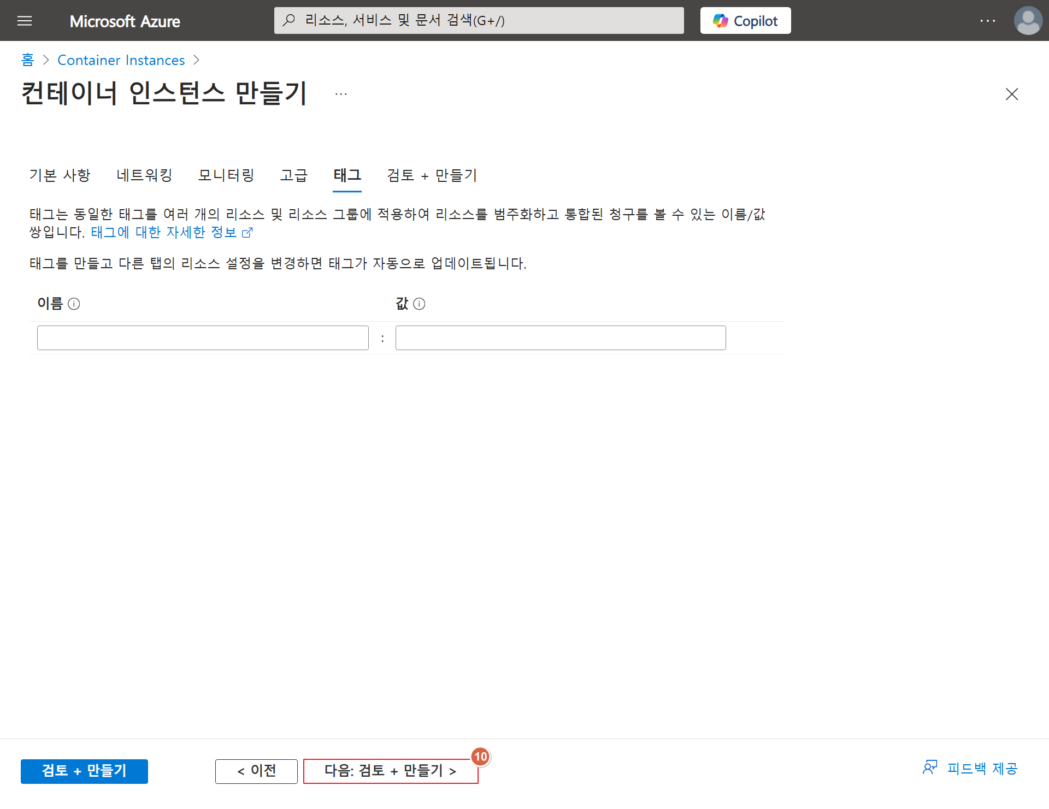Open the user account avatar
This screenshot has width=1049, height=809.
1028,21
